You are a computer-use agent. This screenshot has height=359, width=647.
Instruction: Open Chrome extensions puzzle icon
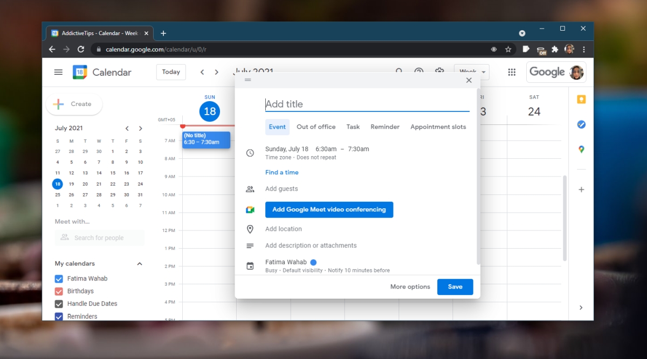pyautogui.click(x=555, y=49)
